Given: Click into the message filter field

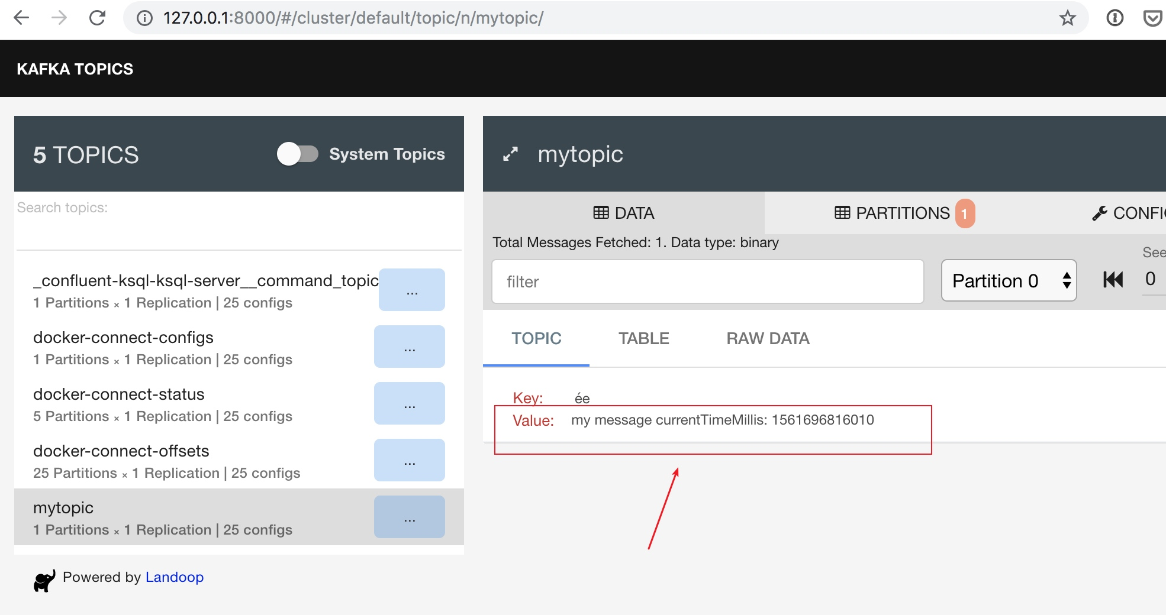Looking at the screenshot, I should click(708, 281).
